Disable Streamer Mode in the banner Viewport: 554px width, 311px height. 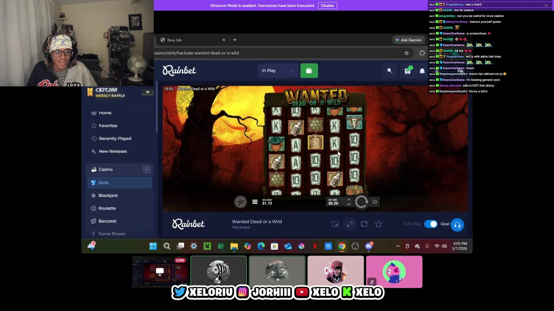327,5
